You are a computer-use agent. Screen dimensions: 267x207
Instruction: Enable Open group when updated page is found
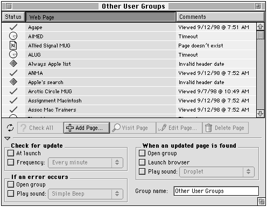pos(142,153)
